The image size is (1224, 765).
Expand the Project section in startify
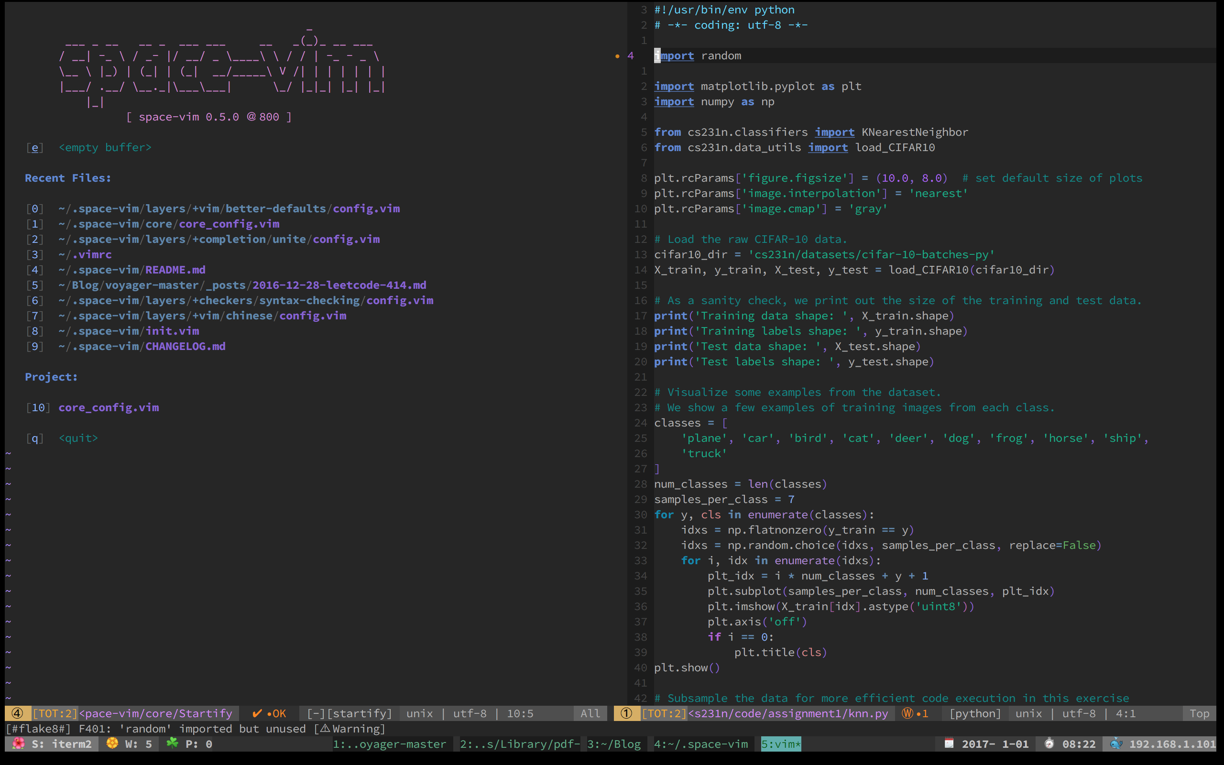point(50,376)
